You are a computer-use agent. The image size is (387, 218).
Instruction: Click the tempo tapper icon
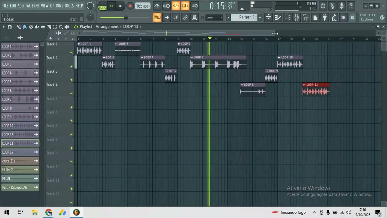click(334, 18)
